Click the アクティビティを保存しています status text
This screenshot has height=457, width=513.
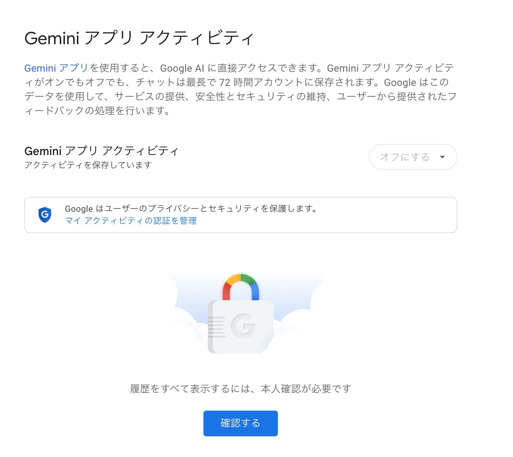click(88, 165)
